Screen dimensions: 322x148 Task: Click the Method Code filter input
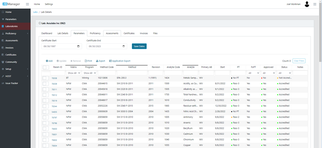pos(107,73)
